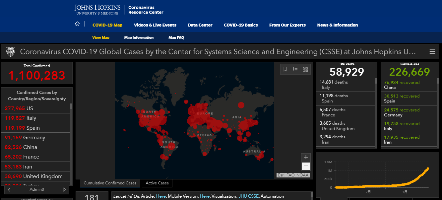Open the Lancet article Here link
This screenshot has width=442, height=200.
coord(161,196)
